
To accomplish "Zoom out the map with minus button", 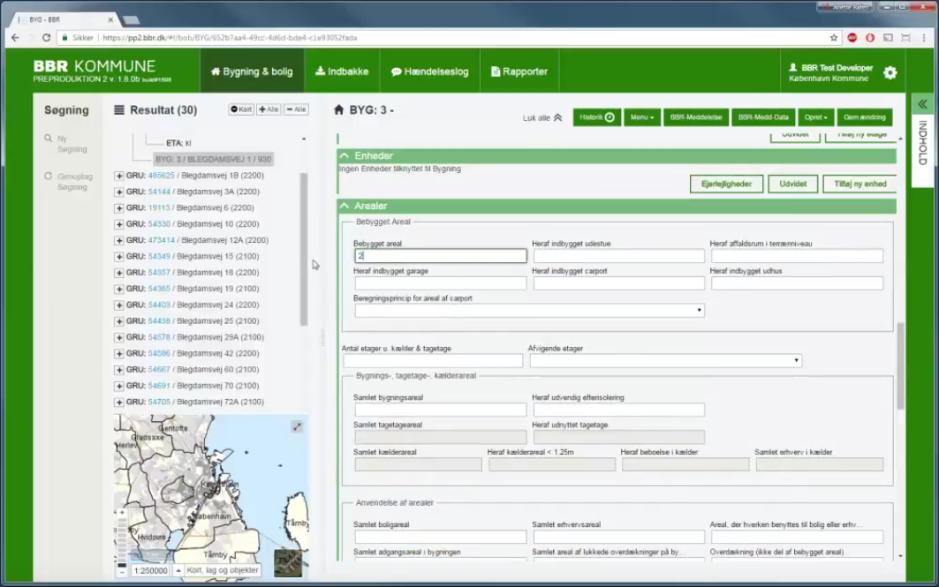I will coord(122,571).
